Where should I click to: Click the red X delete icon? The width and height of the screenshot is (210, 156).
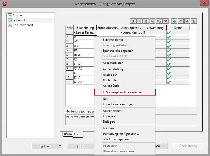point(165,21)
